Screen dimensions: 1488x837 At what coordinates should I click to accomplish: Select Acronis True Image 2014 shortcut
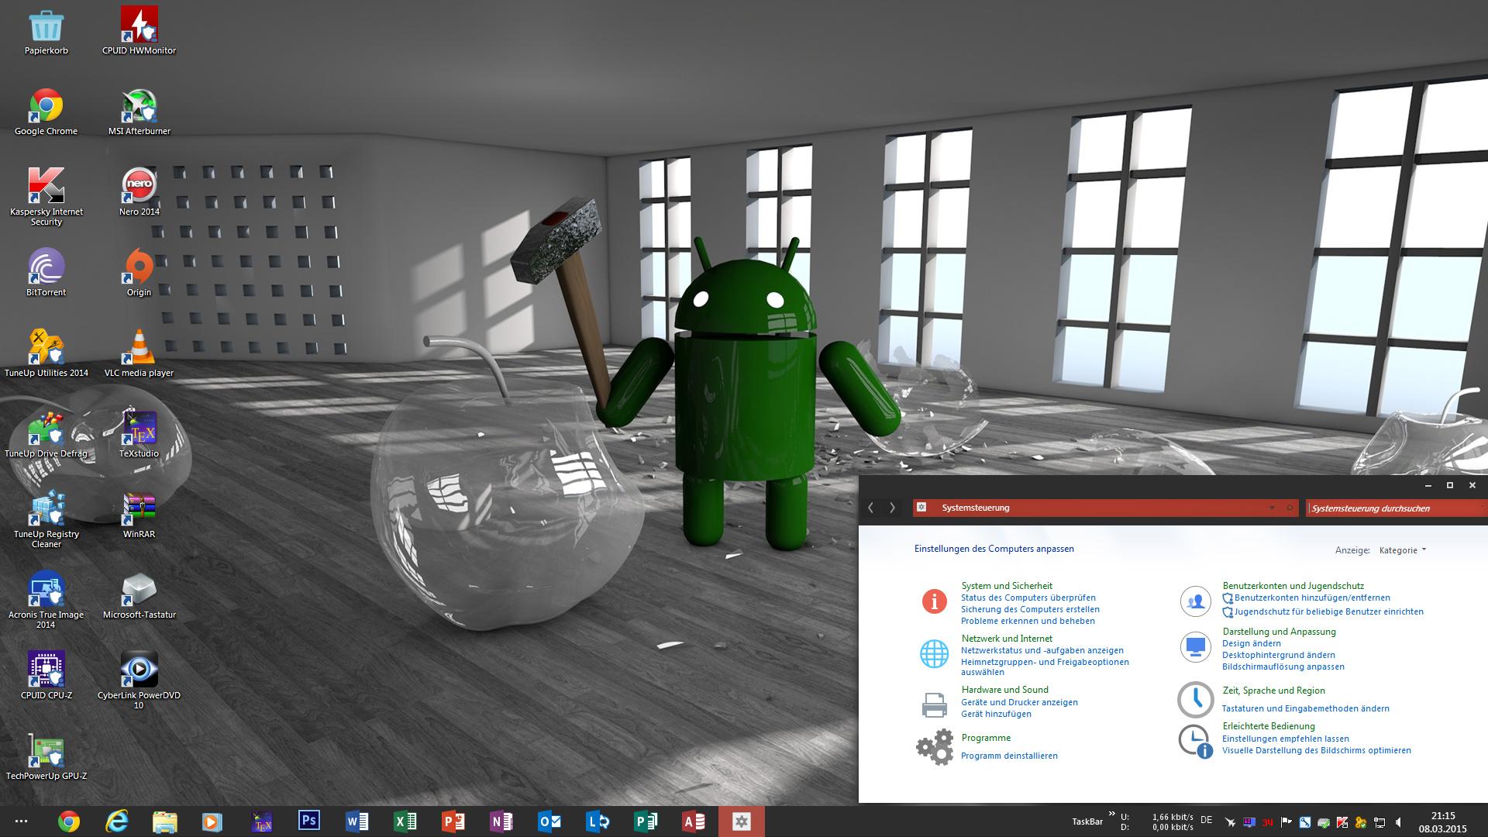coord(46,601)
